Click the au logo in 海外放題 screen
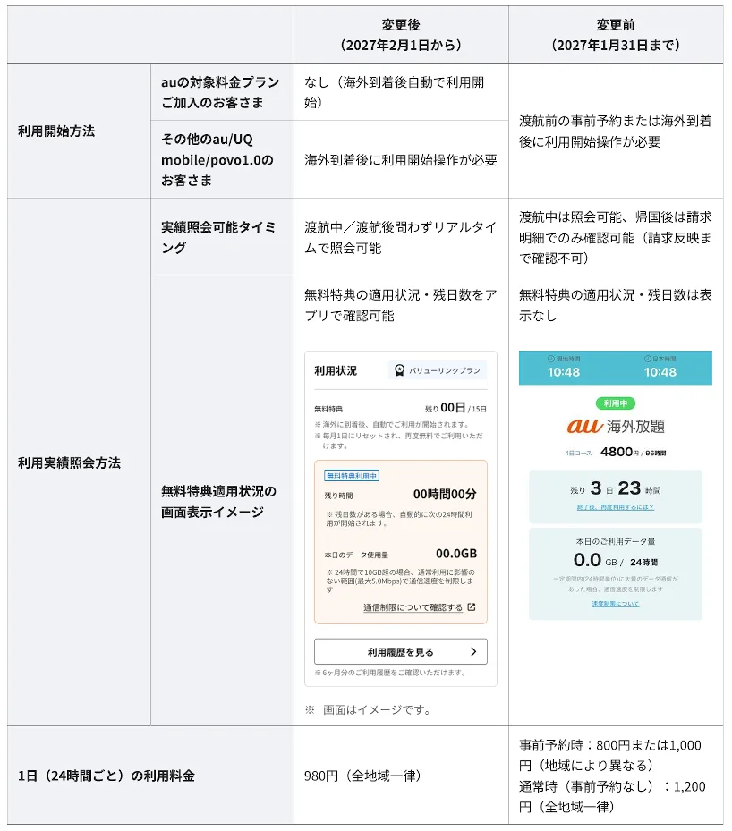 click(584, 426)
